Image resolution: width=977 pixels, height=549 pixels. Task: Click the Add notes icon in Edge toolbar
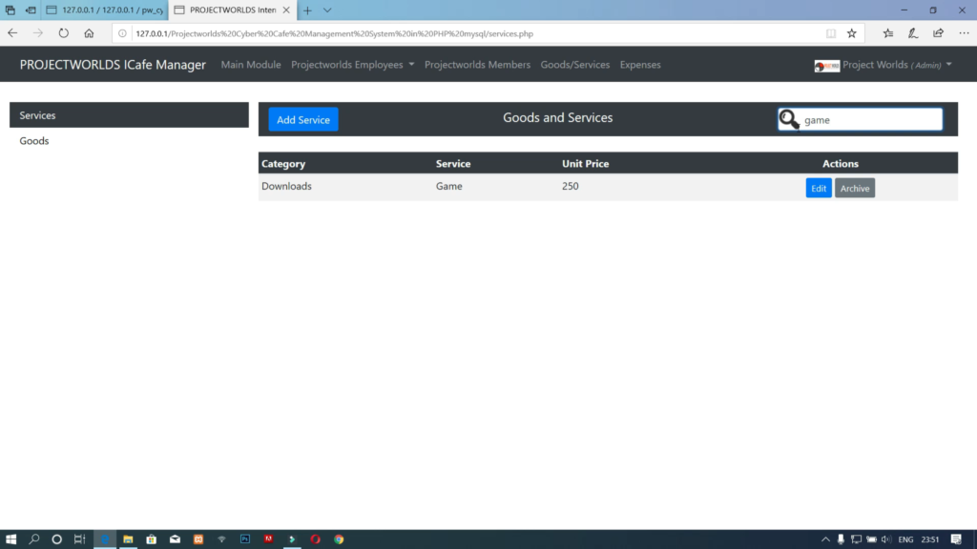pos(911,31)
